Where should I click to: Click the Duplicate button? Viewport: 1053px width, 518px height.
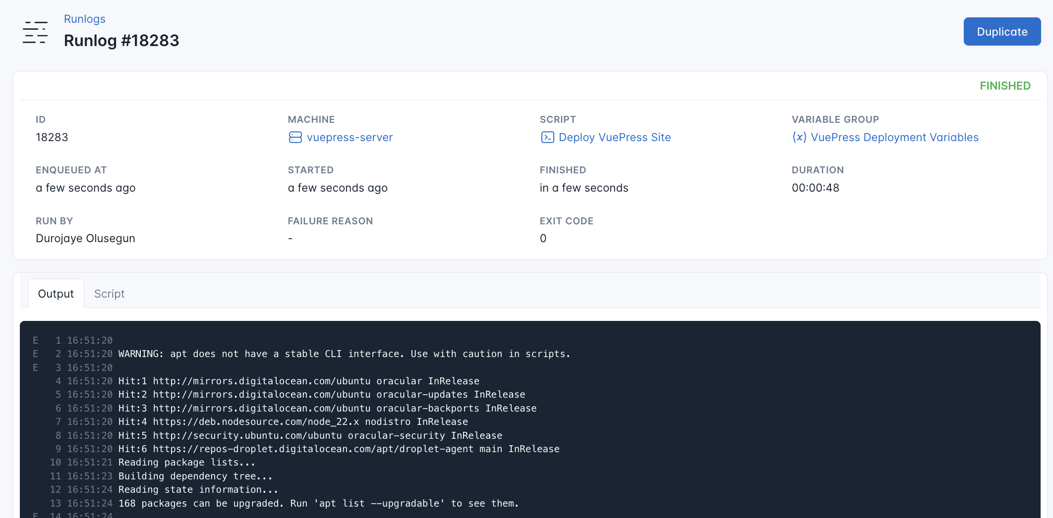1002,31
